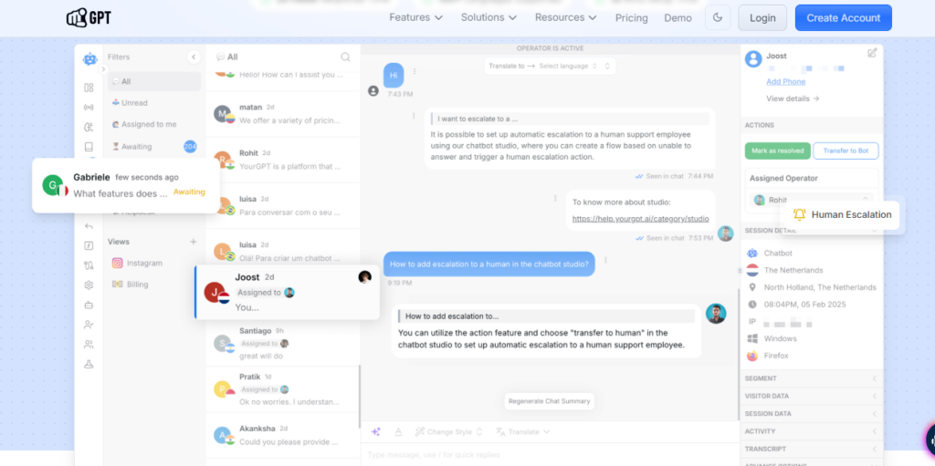The height and width of the screenshot is (466, 935).
Task: Expand the SESSION DATA section
Action: point(811,413)
